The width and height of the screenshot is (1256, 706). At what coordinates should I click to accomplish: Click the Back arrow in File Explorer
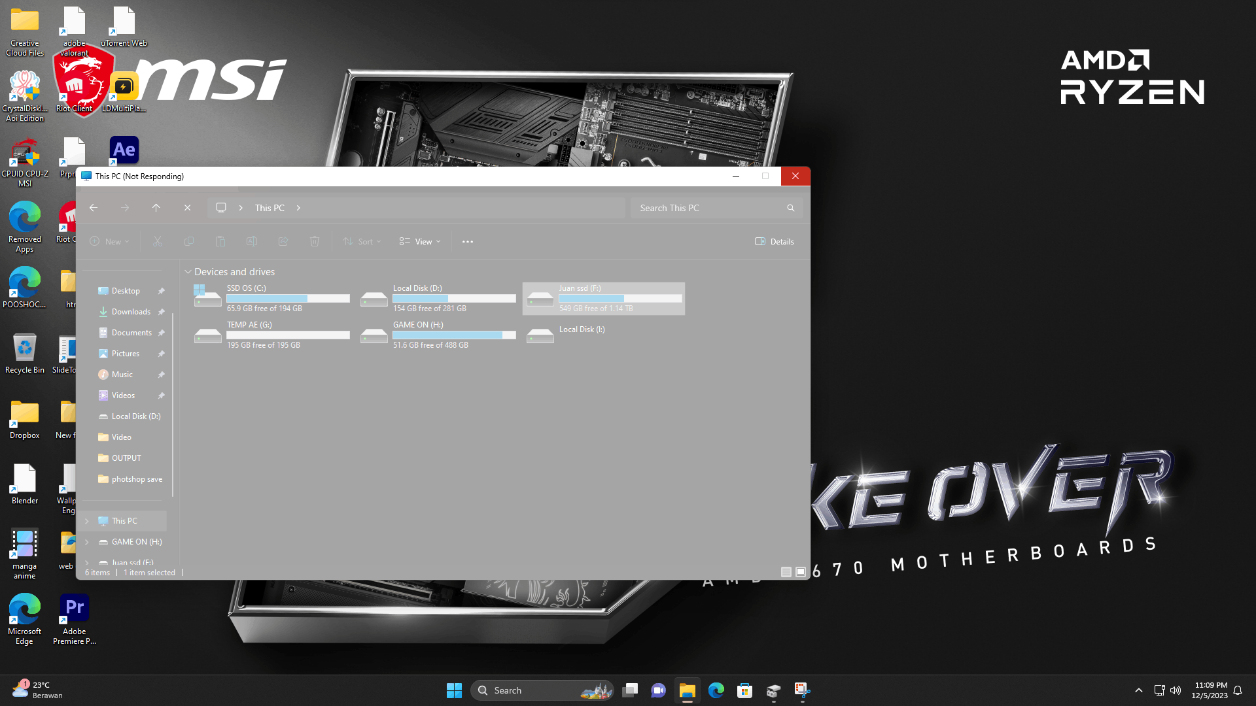click(x=94, y=208)
